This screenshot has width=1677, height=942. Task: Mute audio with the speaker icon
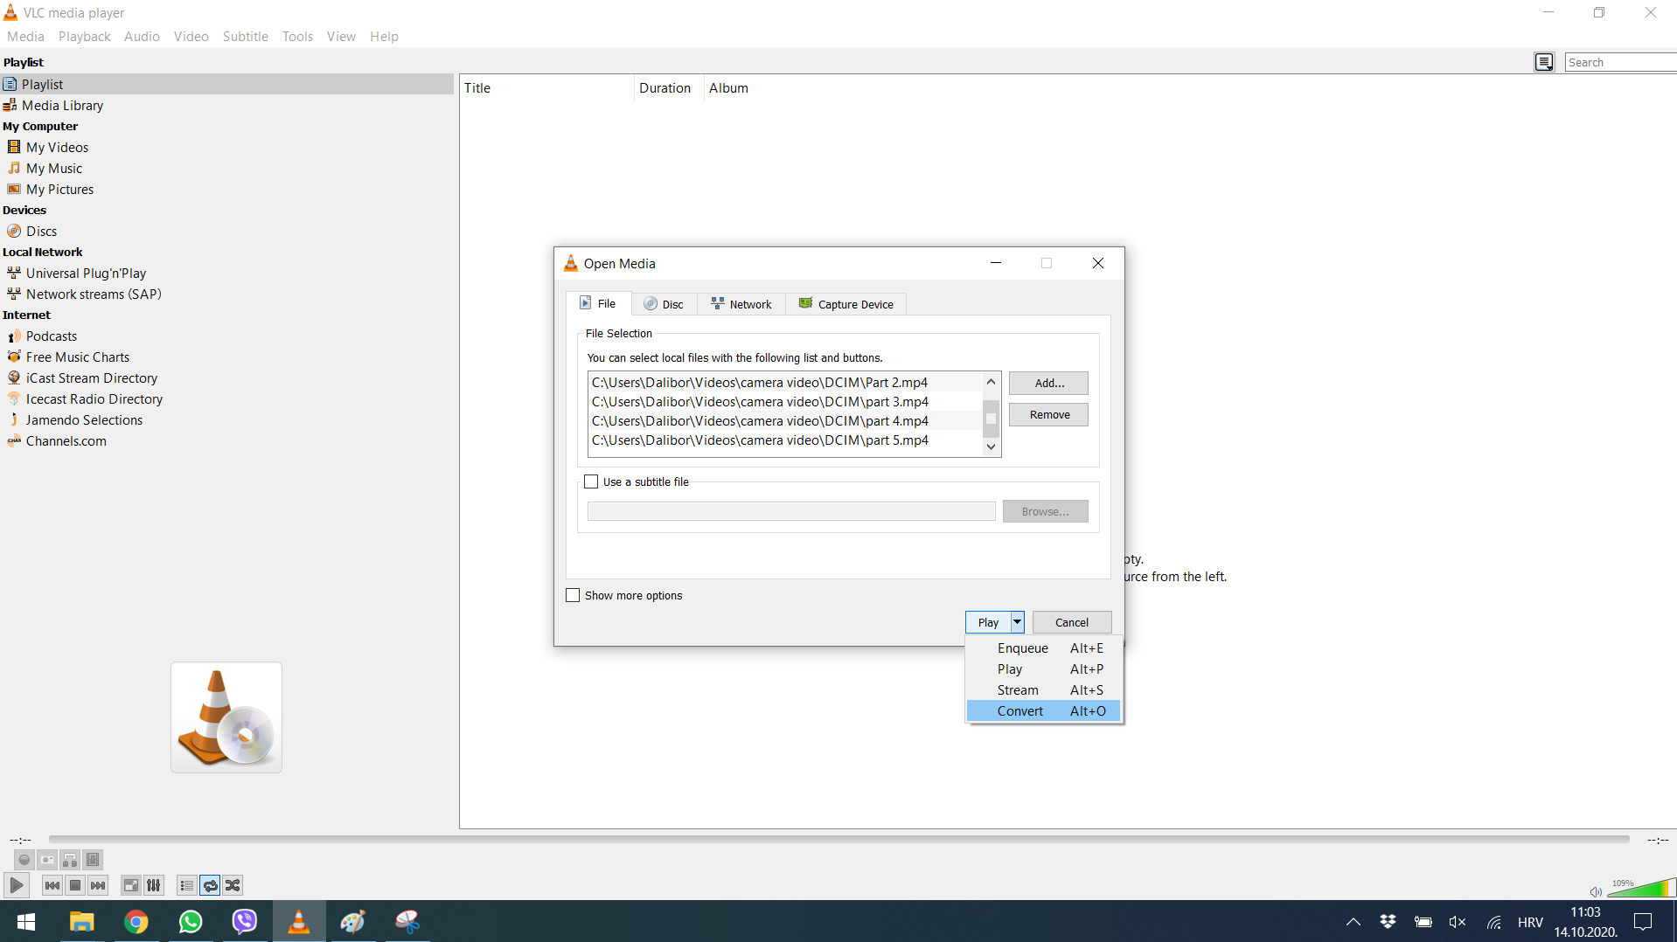(x=1595, y=891)
